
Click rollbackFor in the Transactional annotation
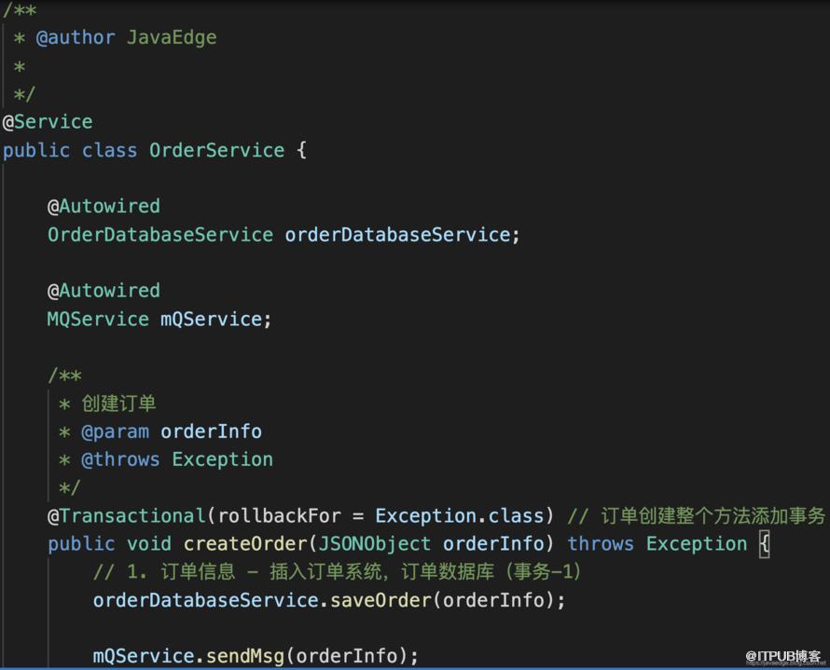point(279,515)
